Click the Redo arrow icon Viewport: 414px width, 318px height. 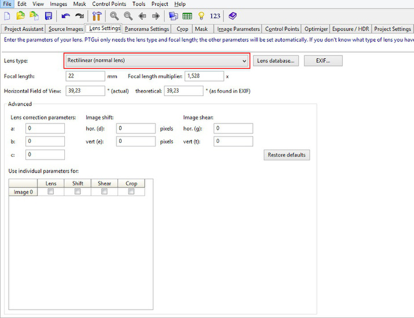pos(79,16)
